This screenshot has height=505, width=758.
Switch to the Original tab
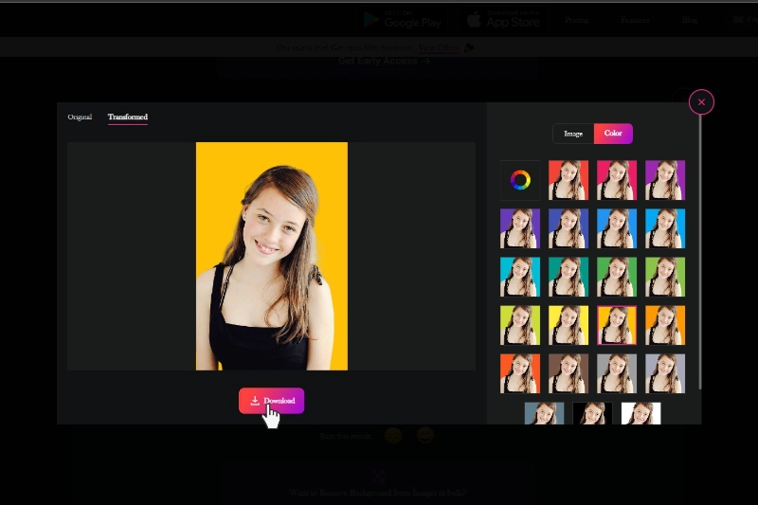(80, 117)
